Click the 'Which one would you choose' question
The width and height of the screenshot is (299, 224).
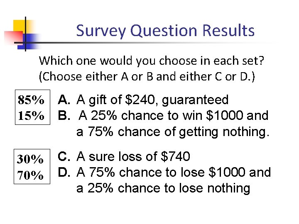point(152,61)
